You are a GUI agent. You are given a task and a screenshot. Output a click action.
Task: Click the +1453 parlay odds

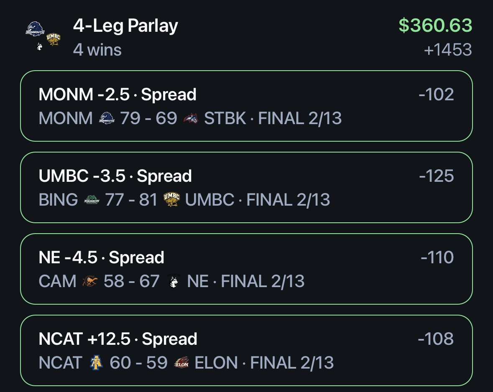pyautogui.click(x=448, y=50)
